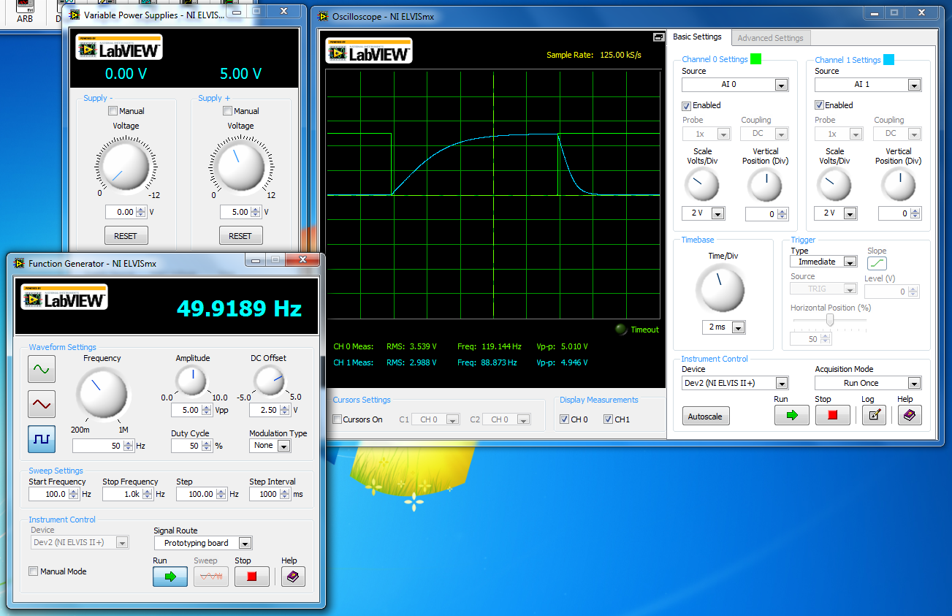Click Log icon in Oscilloscope
This screenshot has height=616, width=952.
coord(874,415)
